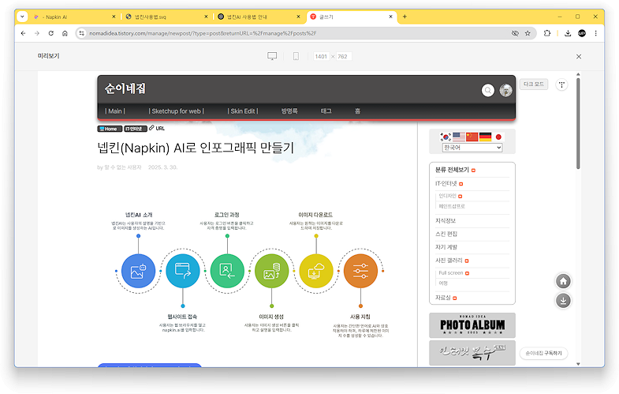Select the Korean flag language
Screen dimensions: 619x394
pyautogui.click(x=446, y=137)
